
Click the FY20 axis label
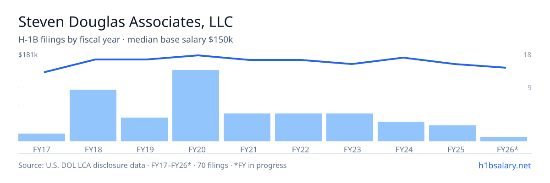196,149
